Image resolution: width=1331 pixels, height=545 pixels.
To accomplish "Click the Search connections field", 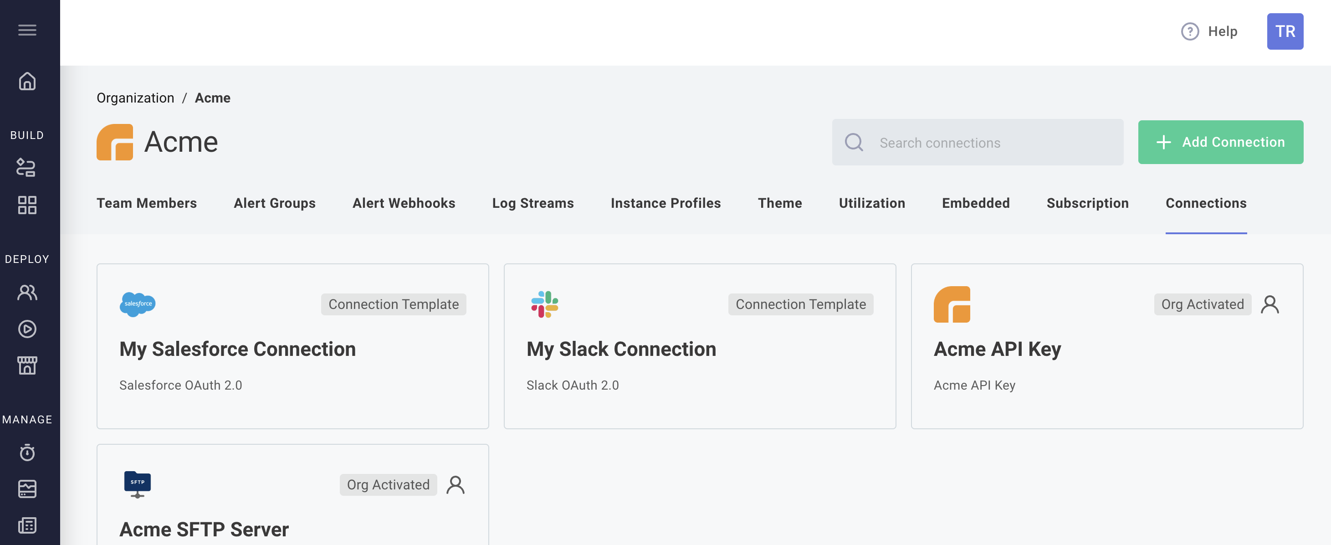I will pyautogui.click(x=977, y=142).
